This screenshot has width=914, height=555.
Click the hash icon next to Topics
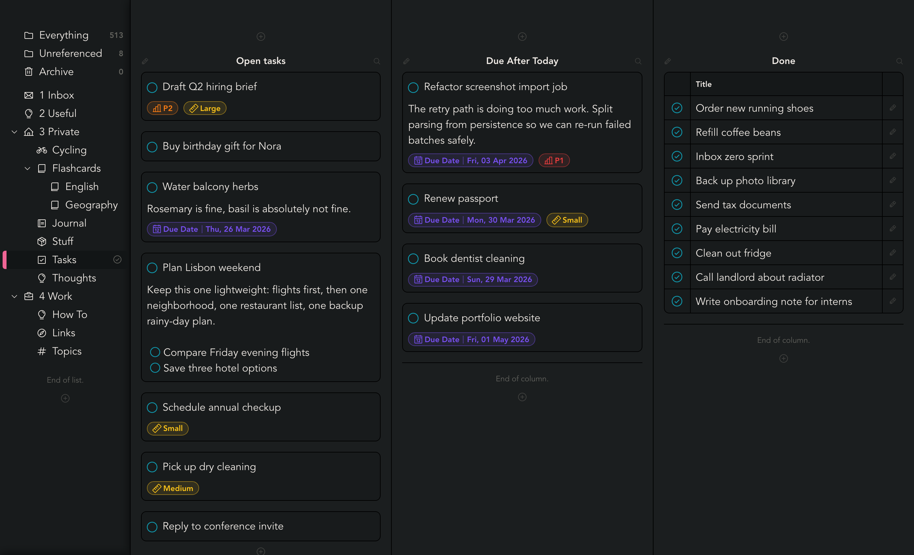click(x=41, y=351)
